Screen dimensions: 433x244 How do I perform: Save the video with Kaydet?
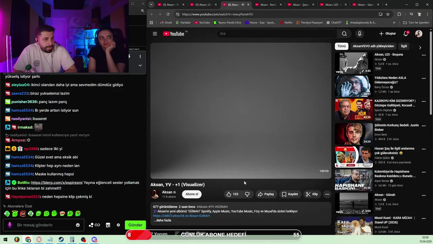tap(290, 194)
